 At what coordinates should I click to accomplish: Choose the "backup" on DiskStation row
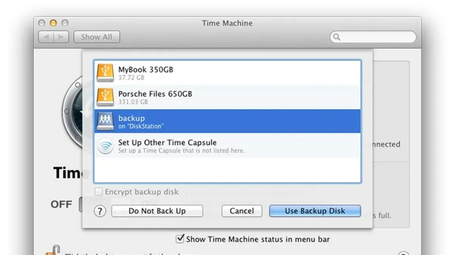[227, 121]
